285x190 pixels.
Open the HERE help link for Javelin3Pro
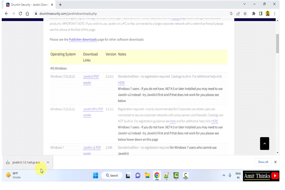click(215, 121)
